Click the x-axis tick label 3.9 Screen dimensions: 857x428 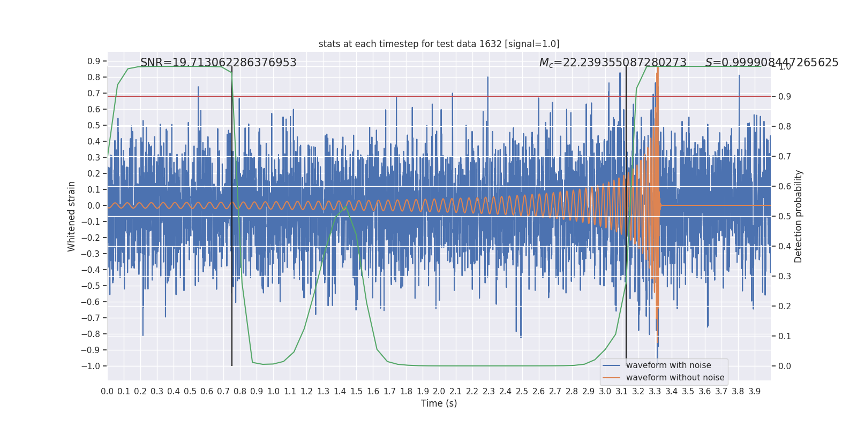tap(755, 392)
